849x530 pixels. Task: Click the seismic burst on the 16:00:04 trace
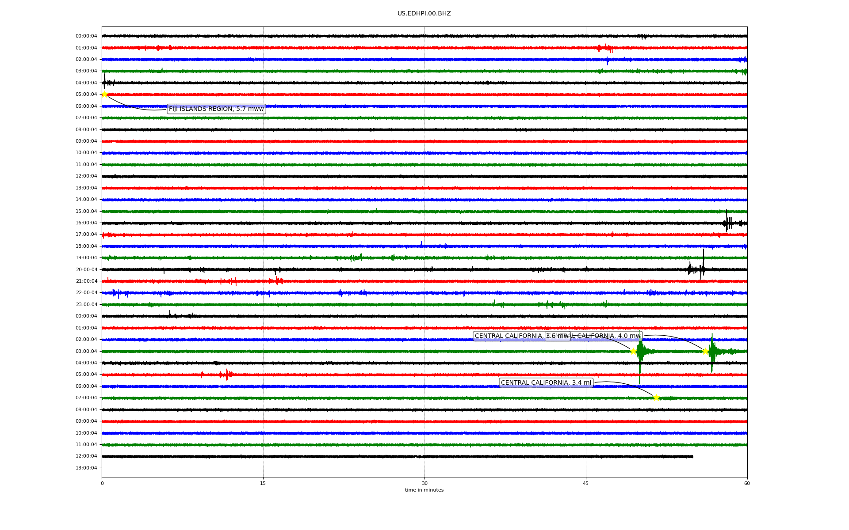coord(727,222)
